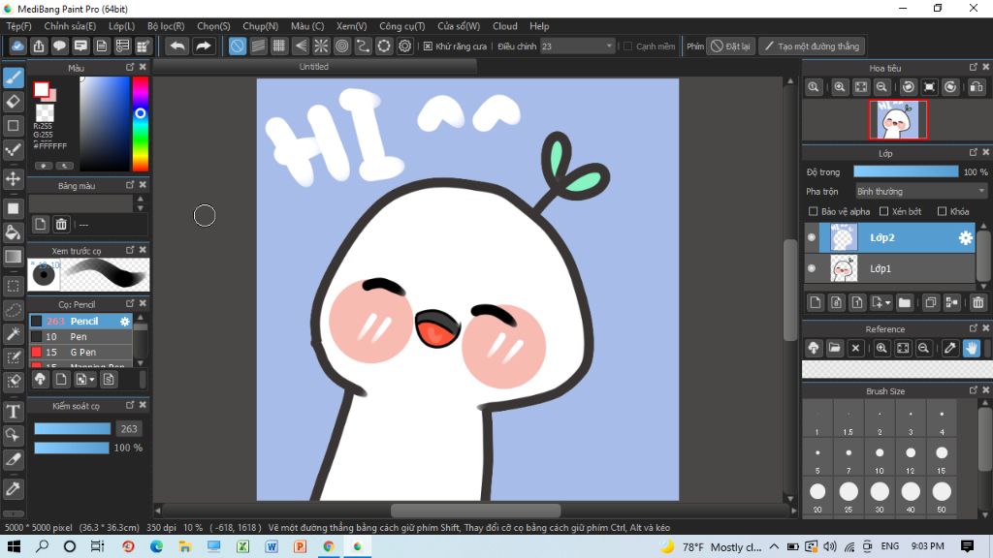Choose brush size 50 preset
This screenshot has width=993, height=558.
942,496
